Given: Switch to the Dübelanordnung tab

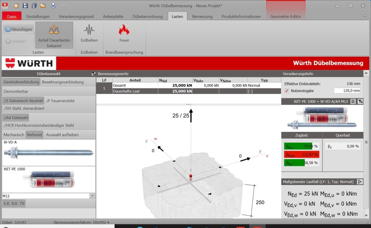Looking at the screenshot, I should pyautogui.click(x=147, y=16).
